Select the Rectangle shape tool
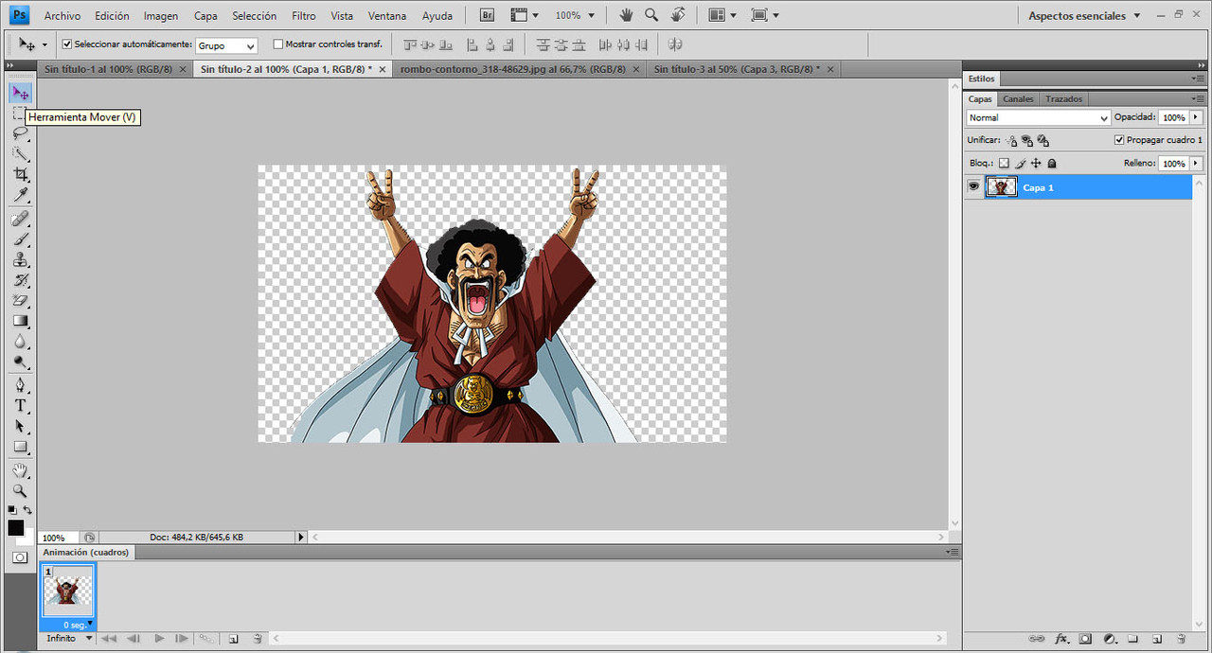This screenshot has width=1212, height=653. tap(20, 448)
